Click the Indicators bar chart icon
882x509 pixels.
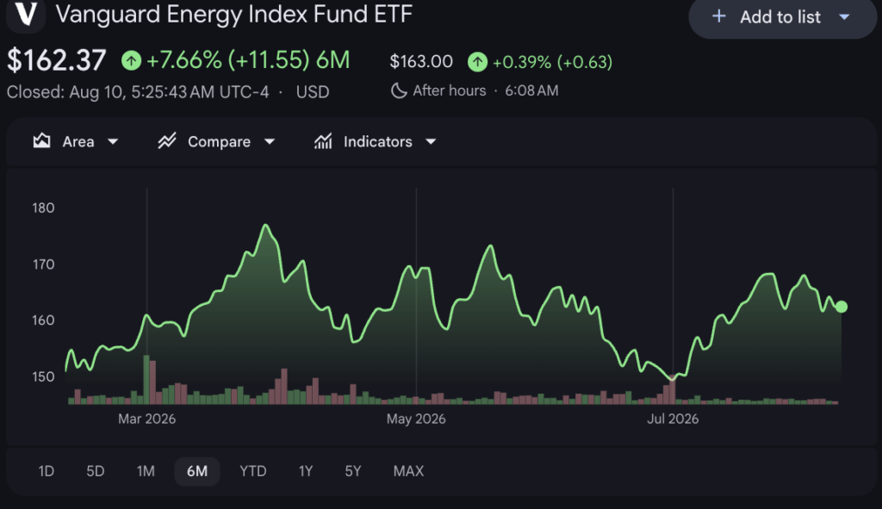323,141
